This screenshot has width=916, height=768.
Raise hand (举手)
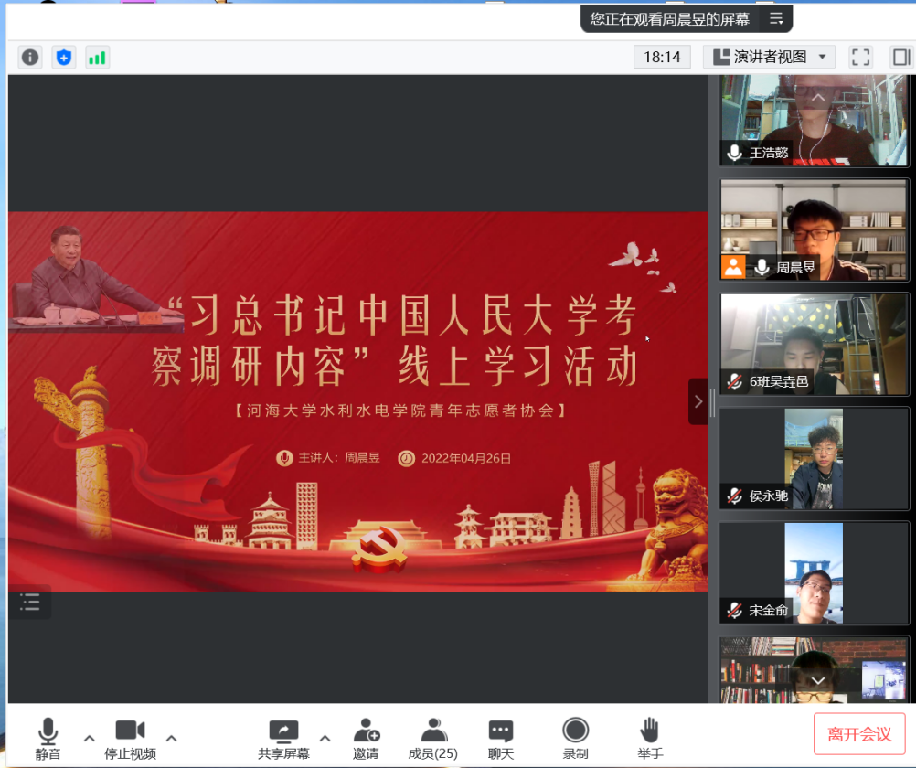pyautogui.click(x=649, y=739)
